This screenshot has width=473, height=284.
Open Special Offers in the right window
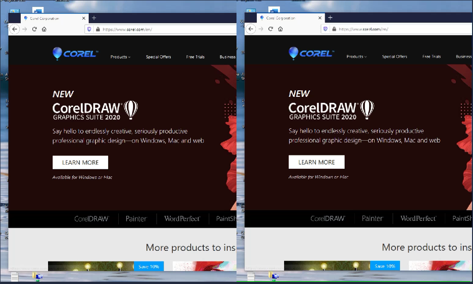[394, 57]
